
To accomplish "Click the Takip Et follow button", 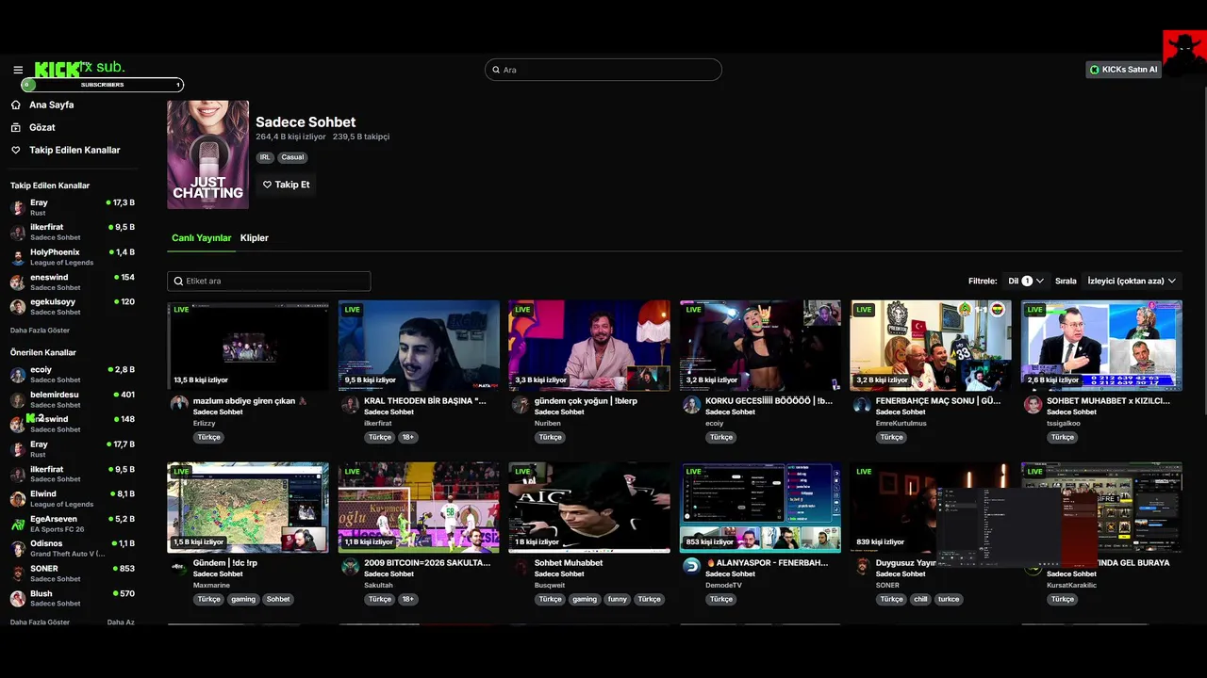I will coord(286,185).
